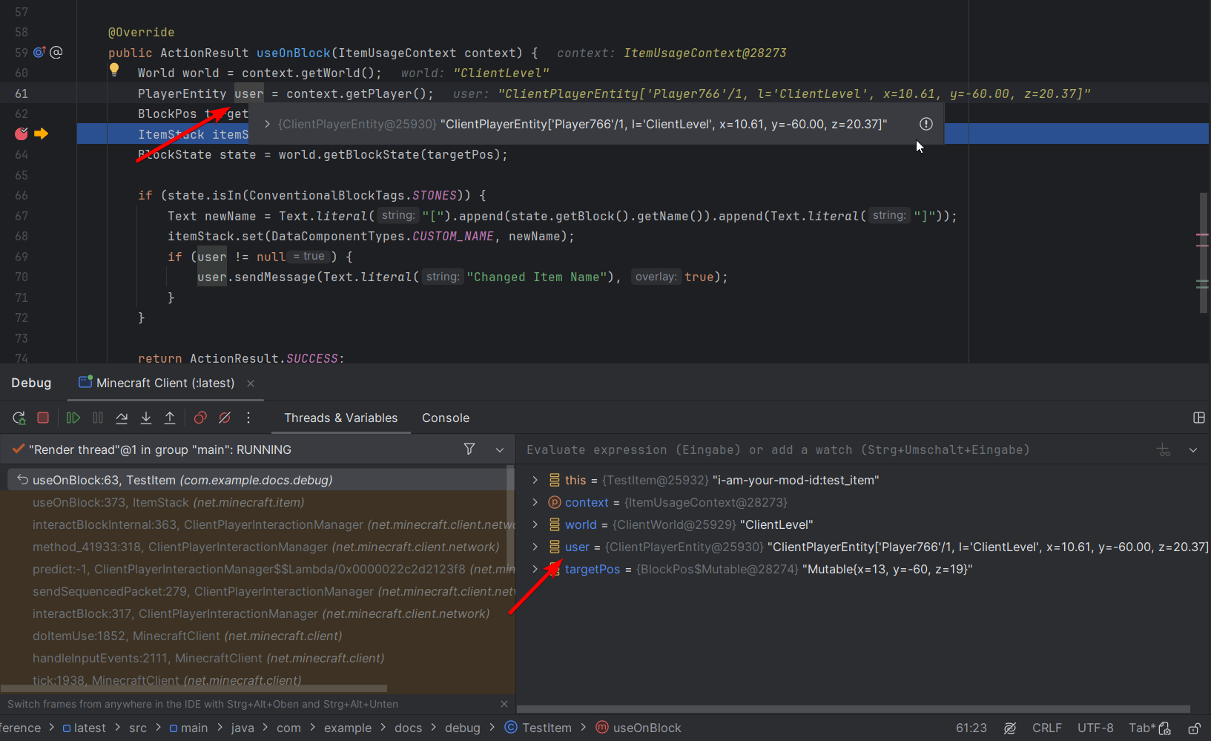Screen dimensions: 1211x741
Task: Stop the running debug session
Action: [x=43, y=418]
